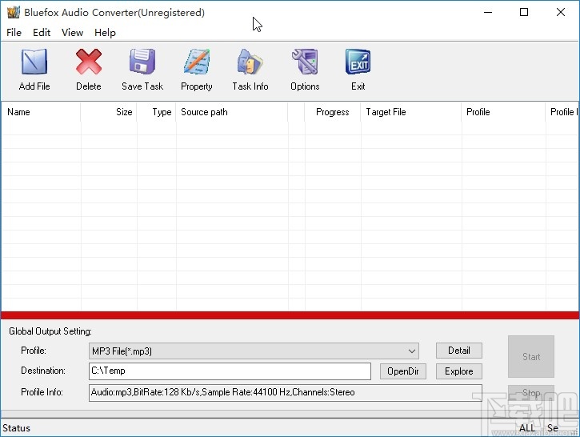
Task: Click the Destination path input field
Action: [230, 371]
